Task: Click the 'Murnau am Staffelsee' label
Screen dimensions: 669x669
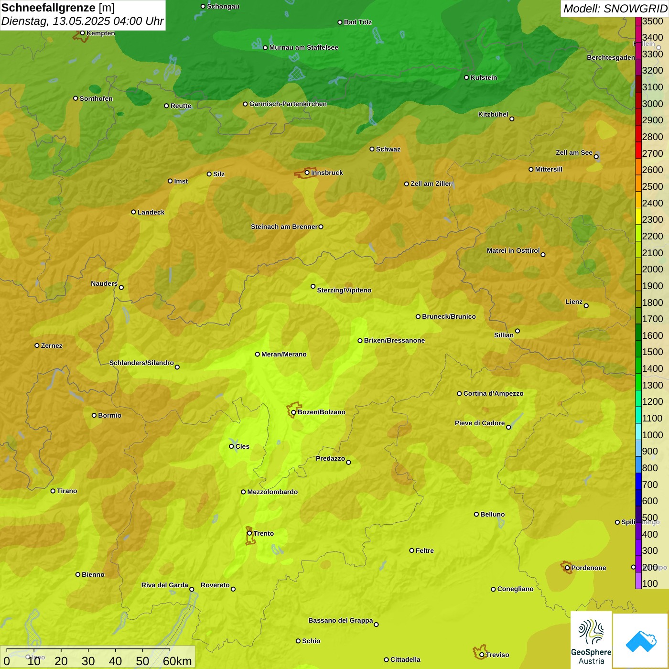Action: pos(304,47)
